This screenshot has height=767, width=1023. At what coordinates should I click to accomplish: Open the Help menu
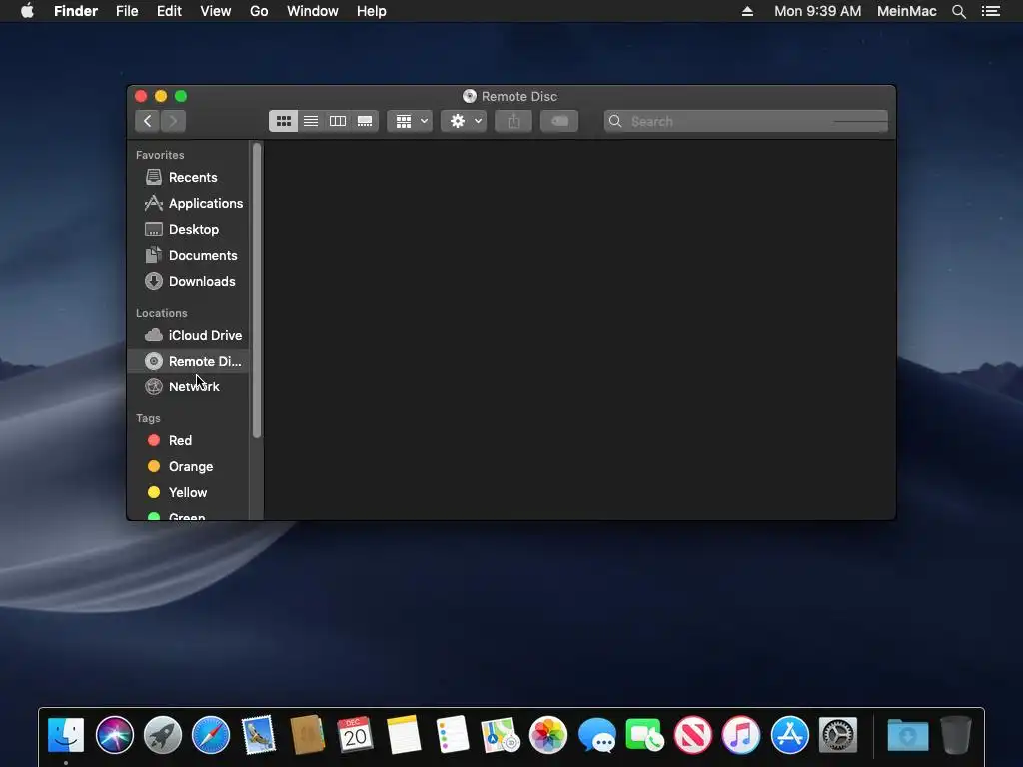(372, 11)
